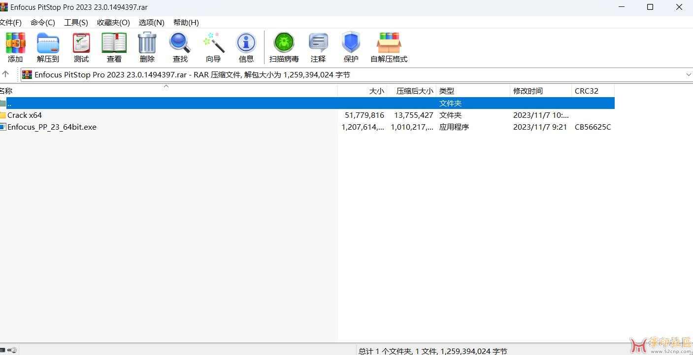693x355 pixels.
Task: Open the Tools (工具) menu
Action: pyautogui.click(x=76, y=23)
